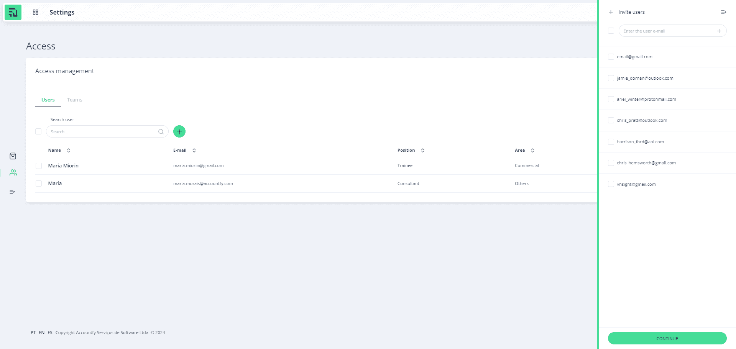Sort the table by Name
The width and height of the screenshot is (736, 349).
(69, 150)
